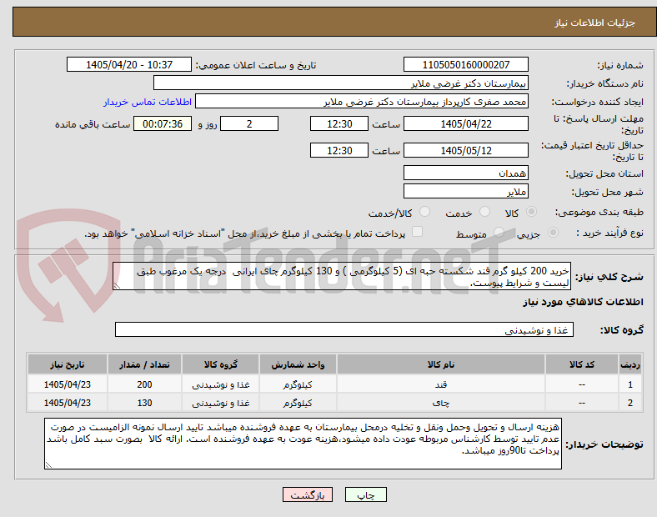This screenshot has height=517, width=657.
Task: Click the چای item name cell
Action: (441, 403)
